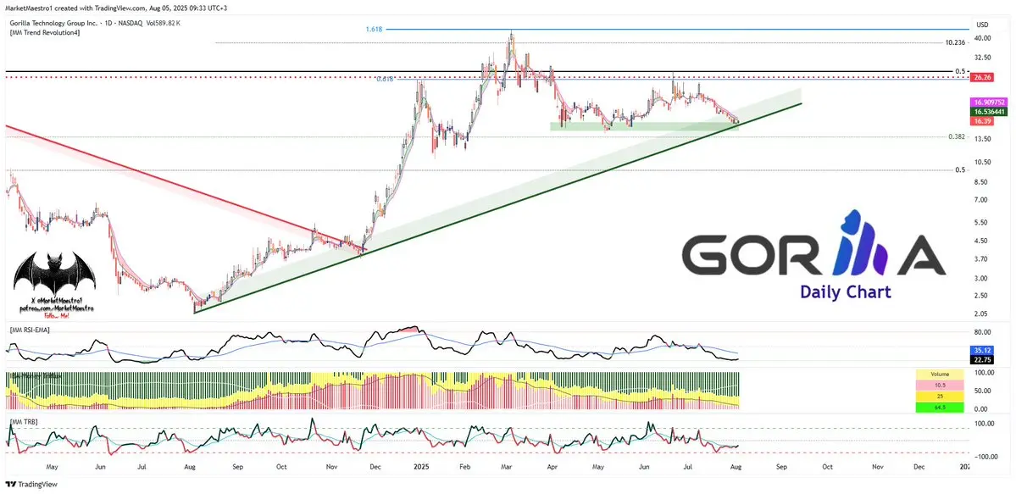Click the 8.50 price axis tick
1016x494 pixels.
coord(982,182)
